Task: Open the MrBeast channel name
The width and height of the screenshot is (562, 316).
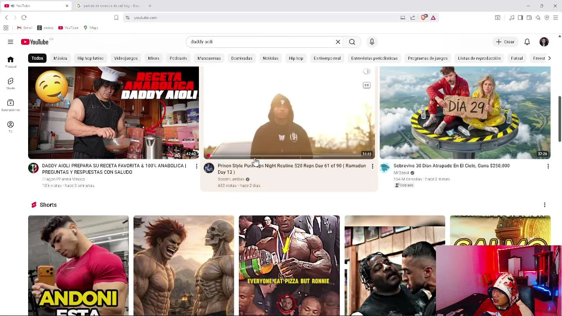Action: (401, 173)
